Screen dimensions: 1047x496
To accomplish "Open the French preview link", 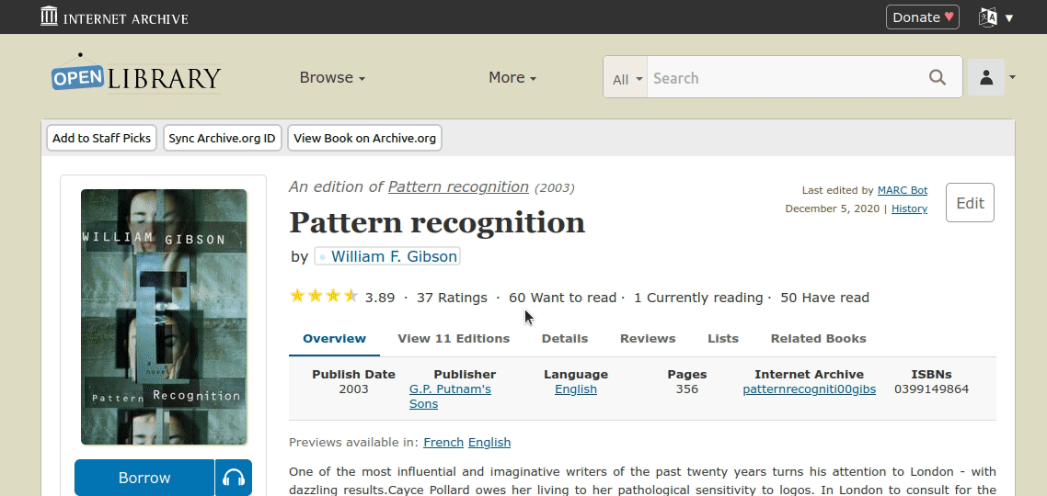I will [x=443, y=442].
